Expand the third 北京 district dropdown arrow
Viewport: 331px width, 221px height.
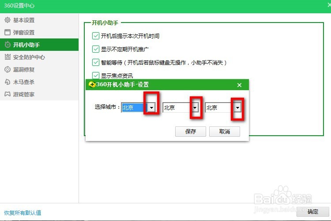[237, 107]
